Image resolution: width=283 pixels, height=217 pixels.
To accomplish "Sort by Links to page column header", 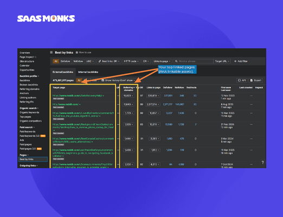I will pos(153,87).
